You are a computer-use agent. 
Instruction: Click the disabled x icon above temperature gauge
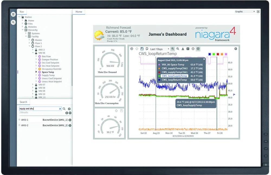[x=116, y=111]
